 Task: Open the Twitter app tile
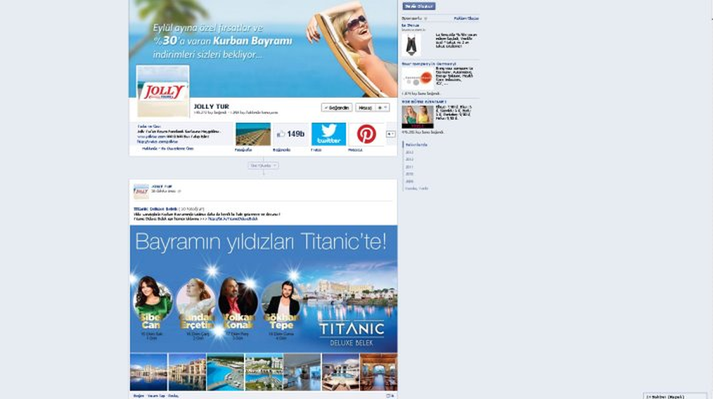coord(329,134)
